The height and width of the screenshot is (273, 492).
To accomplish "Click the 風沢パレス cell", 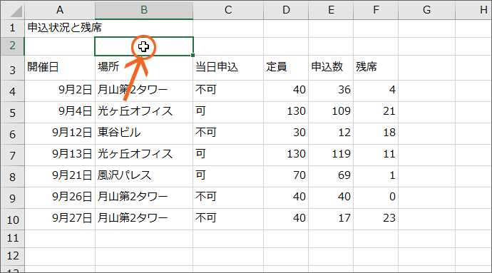I will tap(144, 176).
